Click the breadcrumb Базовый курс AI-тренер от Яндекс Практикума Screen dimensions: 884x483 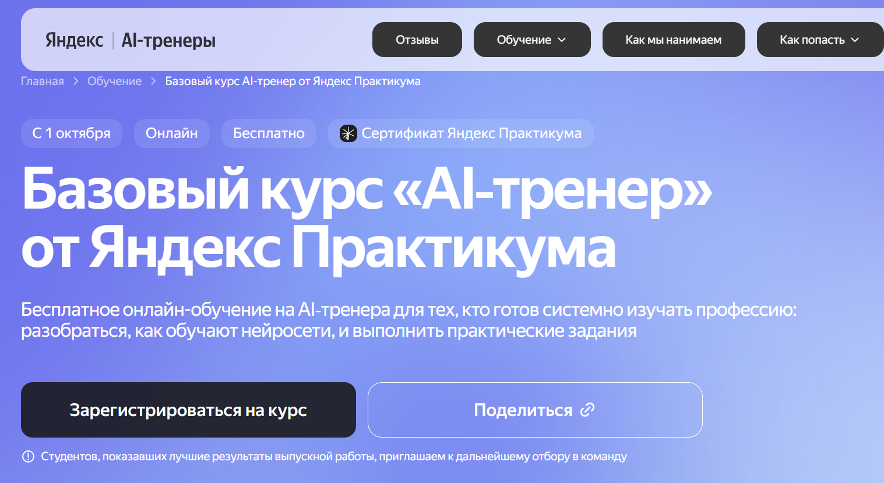293,81
